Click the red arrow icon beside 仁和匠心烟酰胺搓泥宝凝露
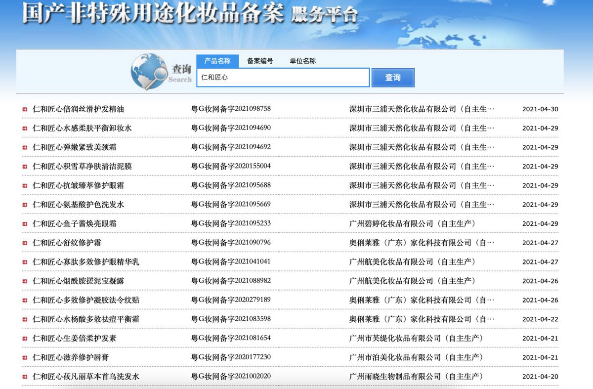The image size is (593, 389). [x=24, y=280]
